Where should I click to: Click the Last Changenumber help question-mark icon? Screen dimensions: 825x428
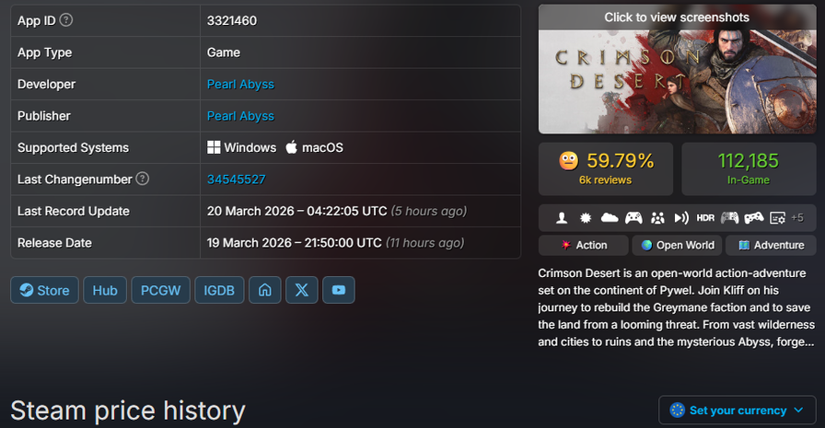pyautogui.click(x=142, y=179)
